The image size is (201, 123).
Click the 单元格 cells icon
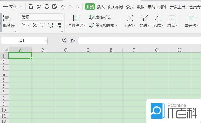click(x=191, y=18)
